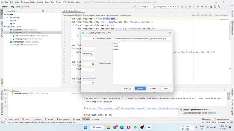The image size is (234, 131).
Task: Click the Sync Project with Gradle elephant icon
Action: pyautogui.click(x=211, y=7)
